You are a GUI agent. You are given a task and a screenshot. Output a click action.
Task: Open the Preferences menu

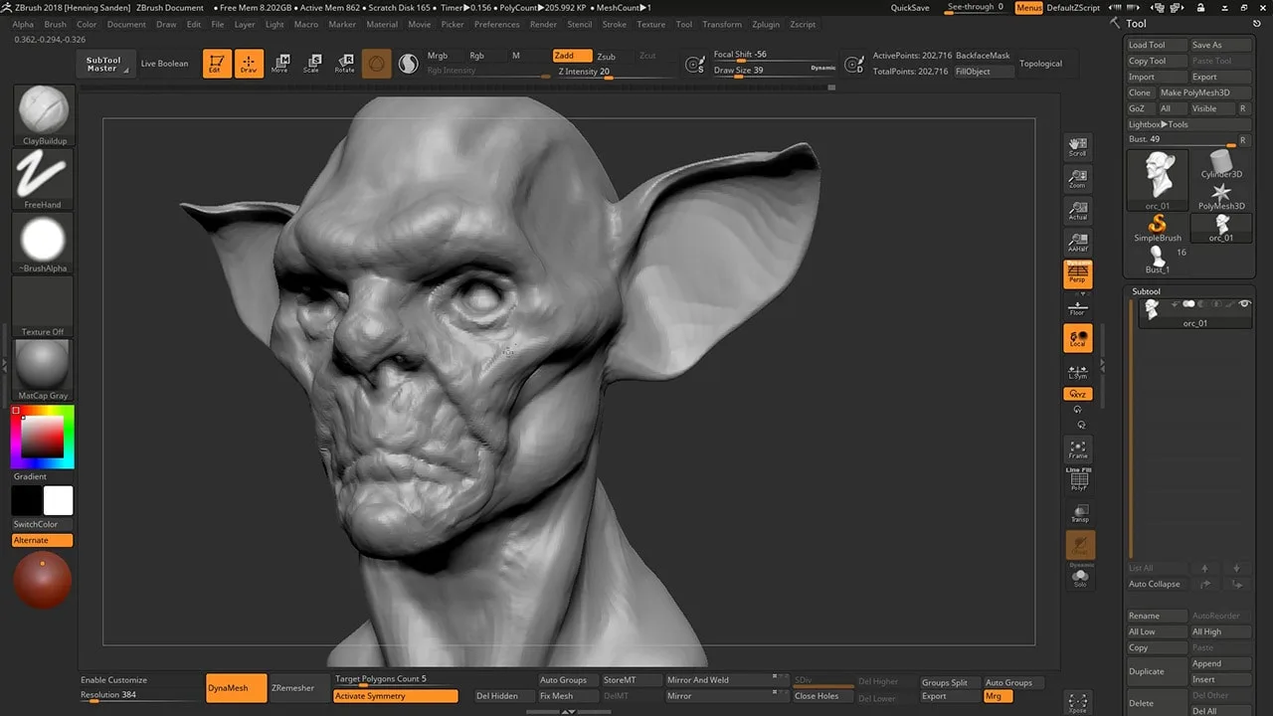coord(496,24)
